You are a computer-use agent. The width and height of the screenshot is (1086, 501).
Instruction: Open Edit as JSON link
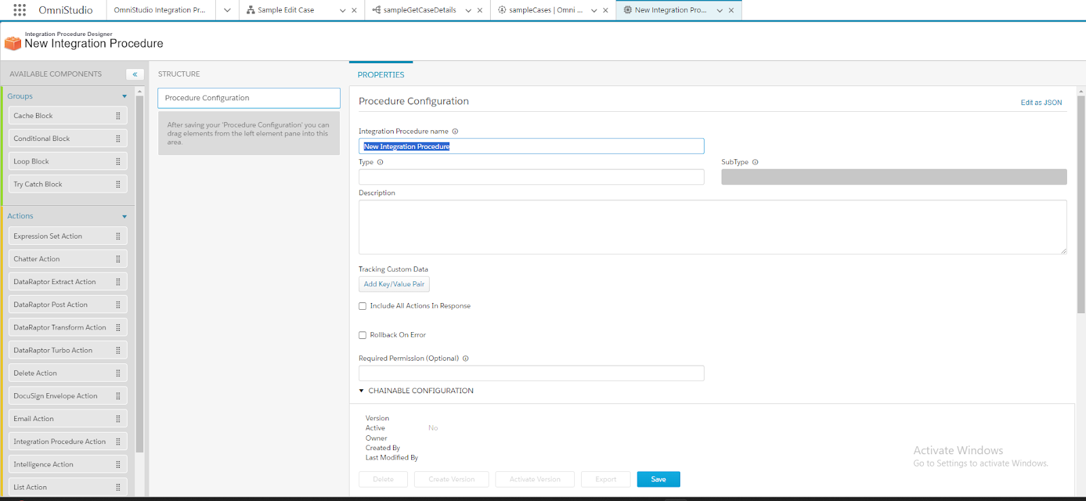pos(1041,103)
